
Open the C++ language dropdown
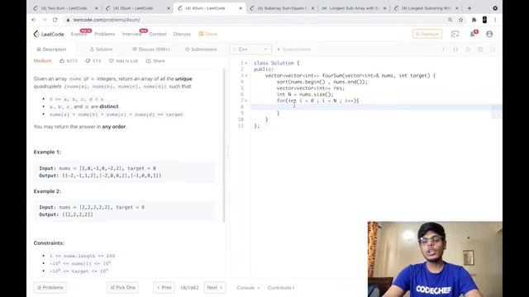tap(250, 49)
